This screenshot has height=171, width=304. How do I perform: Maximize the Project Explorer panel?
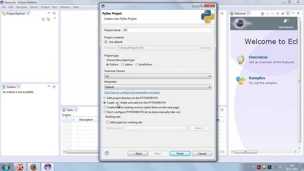click(x=54, y=13)
